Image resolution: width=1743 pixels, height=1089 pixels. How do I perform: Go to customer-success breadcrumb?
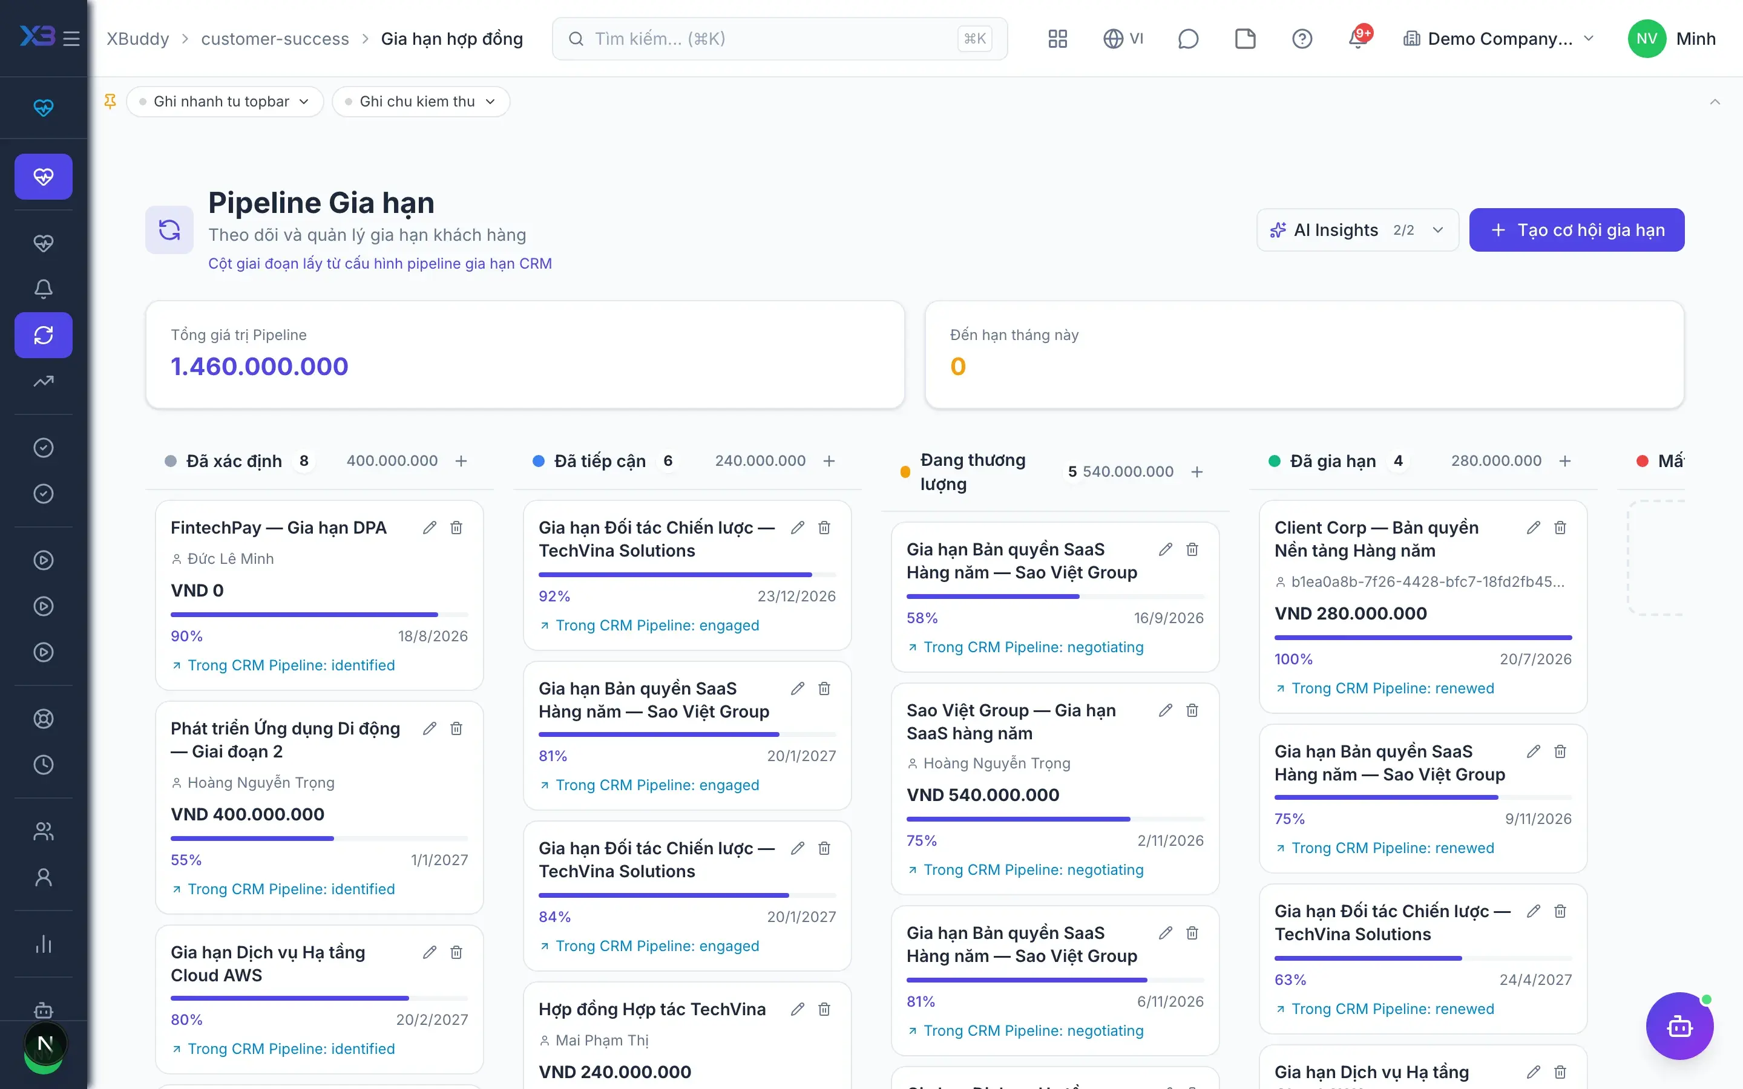[275, 39]
